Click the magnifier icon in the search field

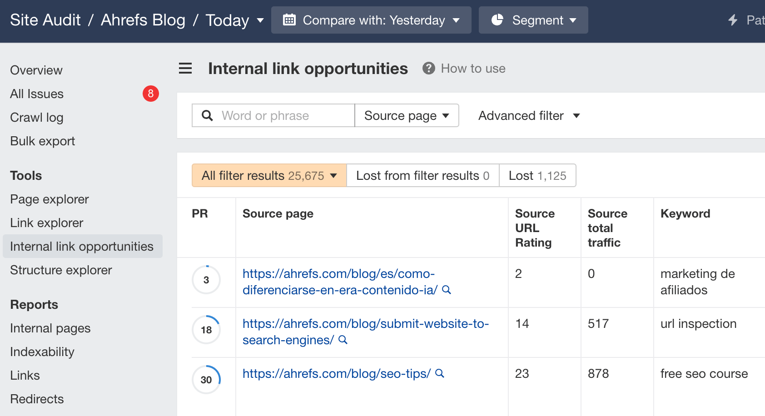click(x=207, y=115)
